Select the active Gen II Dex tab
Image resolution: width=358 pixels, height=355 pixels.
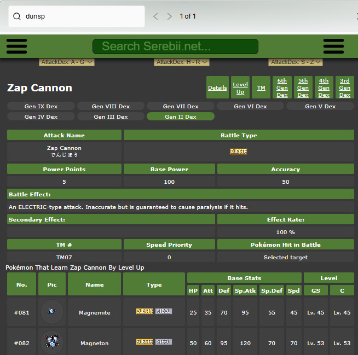click(x=181, y=117)
